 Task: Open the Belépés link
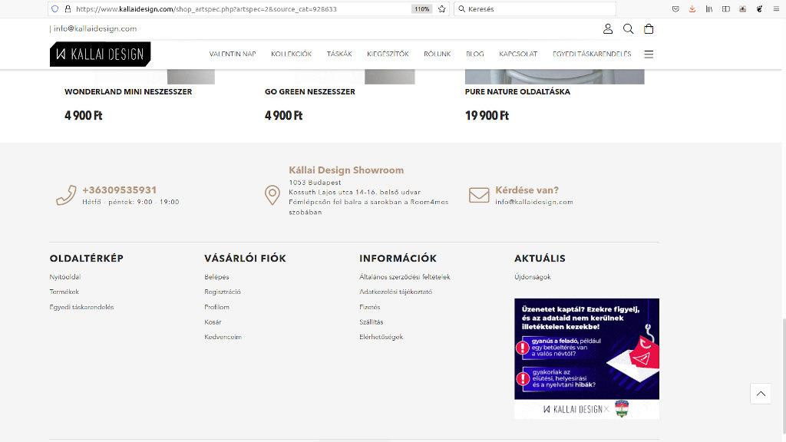click(x=216, y=276)
